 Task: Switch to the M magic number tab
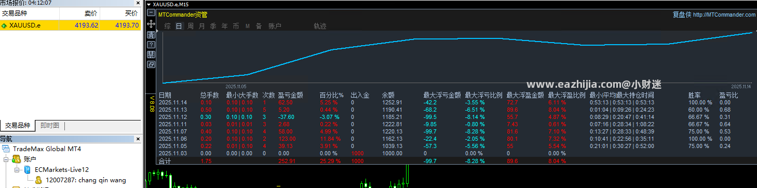point(248,26)
